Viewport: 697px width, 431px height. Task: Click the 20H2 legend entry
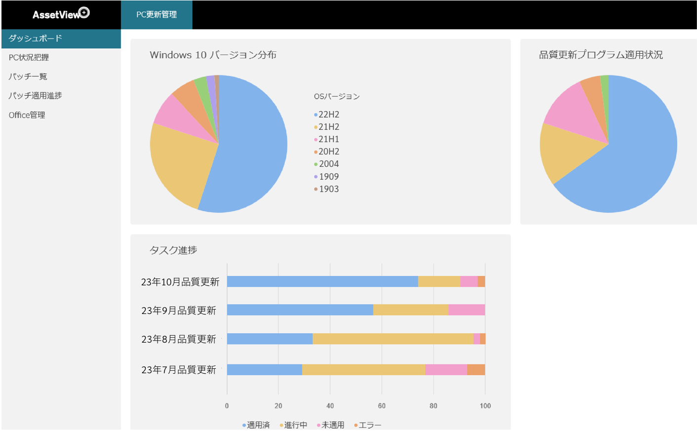click(327, 152)
